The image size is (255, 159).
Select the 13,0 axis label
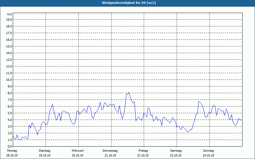click(9, 59)
